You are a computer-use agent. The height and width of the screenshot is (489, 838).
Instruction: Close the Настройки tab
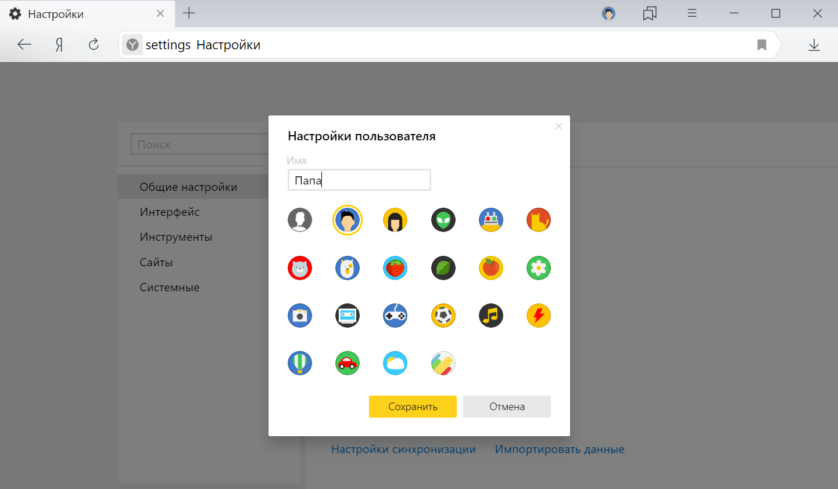coord(160,13)
